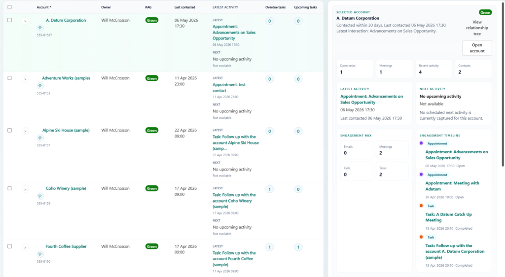Tick the Coho Winery (sample) row checkbox
Image resolution: width=505 pixels, height=277 pixels.
coord(10,188)
